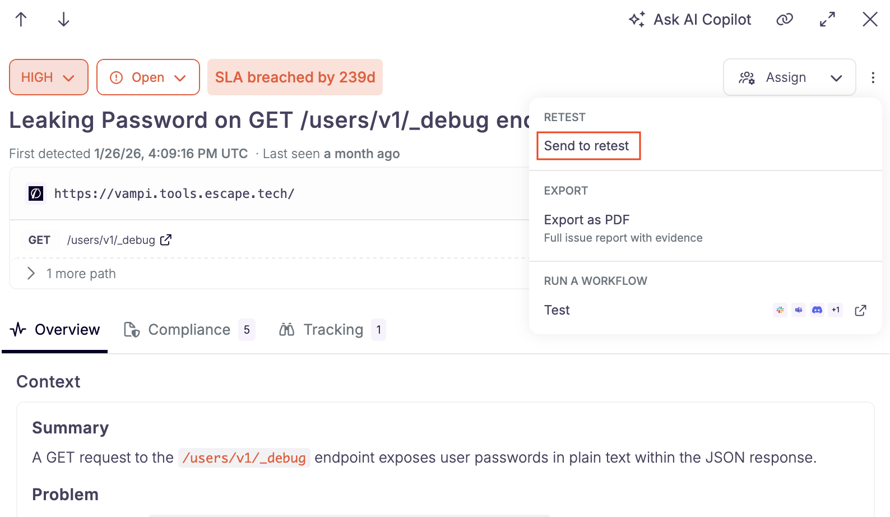Open the Open status dropdown
This screenshot has height=517, width=890.
(148, 77)
